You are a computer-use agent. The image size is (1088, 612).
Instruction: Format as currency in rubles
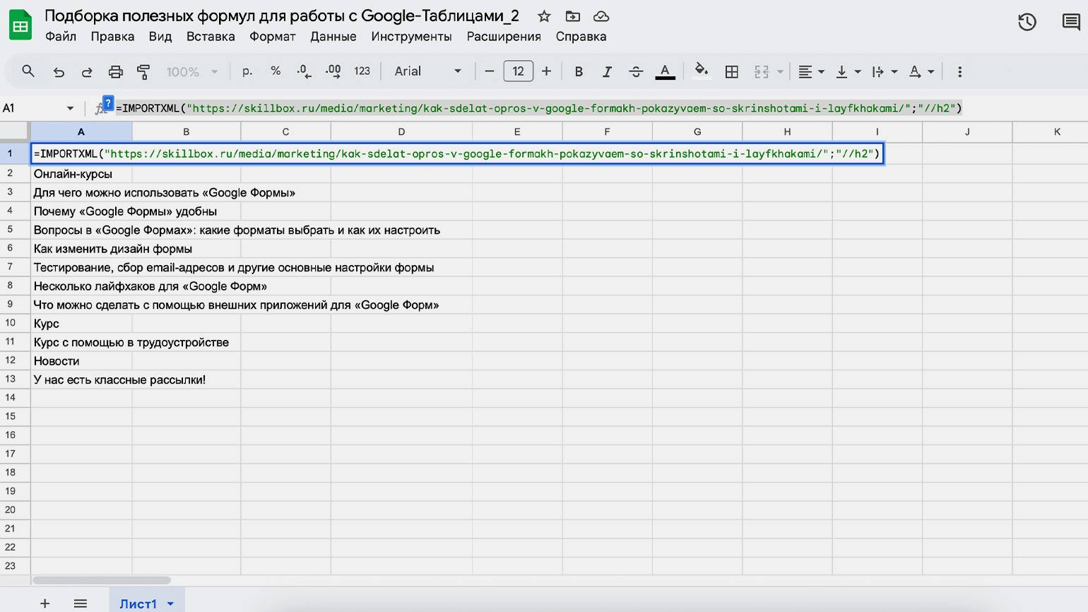coord(247,71)
